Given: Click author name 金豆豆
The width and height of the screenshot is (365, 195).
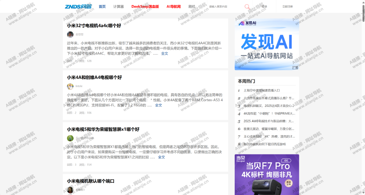Looking at the screenshot, I should [x=79, y=34].
